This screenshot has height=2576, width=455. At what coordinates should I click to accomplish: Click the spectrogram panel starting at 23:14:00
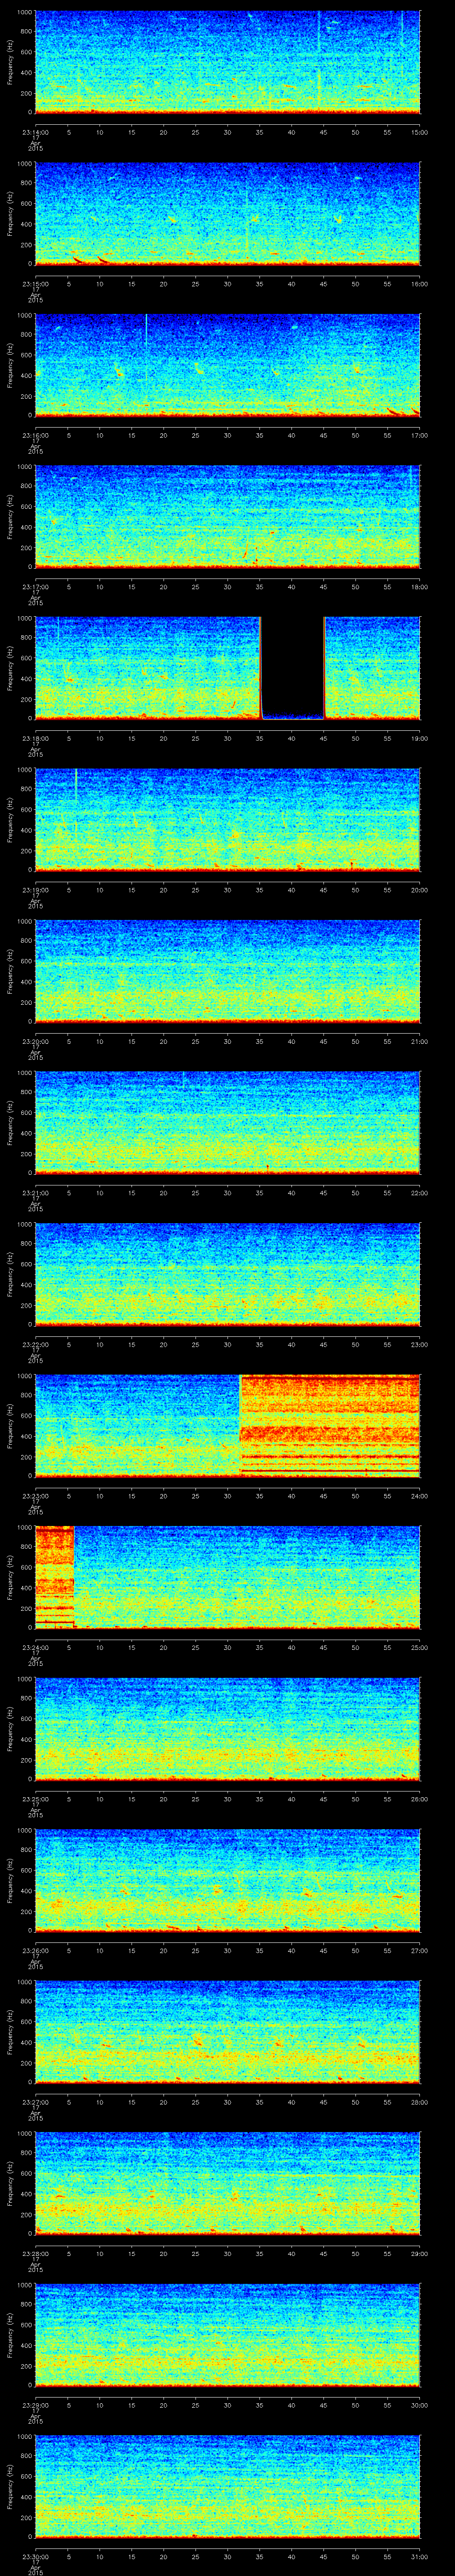pos(227,62)
